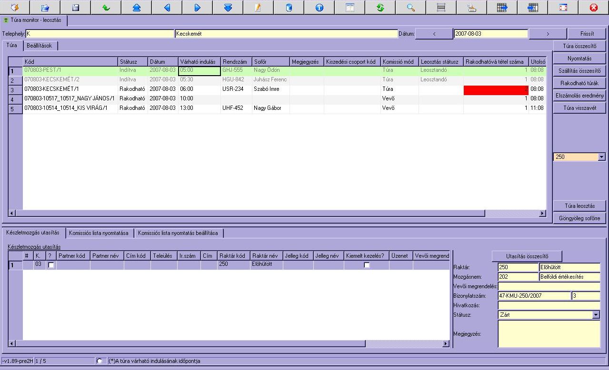Open Komissiós lista nyomtatása tab
The image size is (609, 370).
(x=99, y=233)
